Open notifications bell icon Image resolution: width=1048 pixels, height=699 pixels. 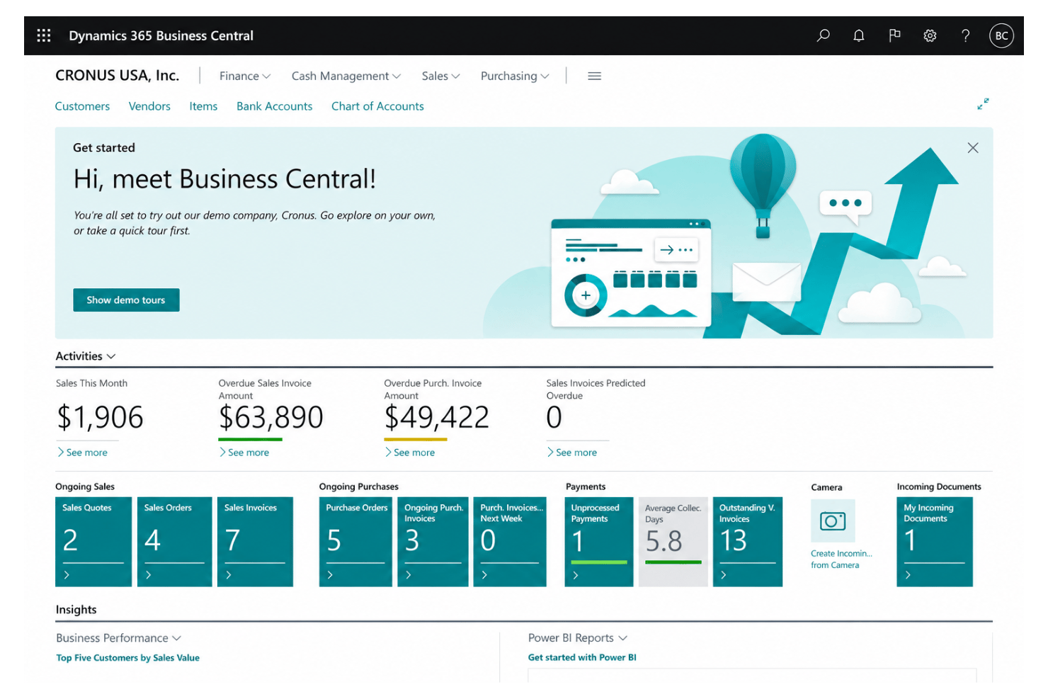tap(858, 35)
